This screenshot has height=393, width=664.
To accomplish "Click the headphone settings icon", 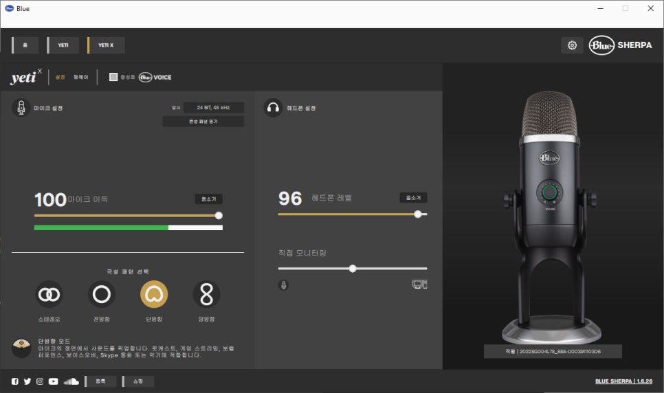I will (273, 108).
